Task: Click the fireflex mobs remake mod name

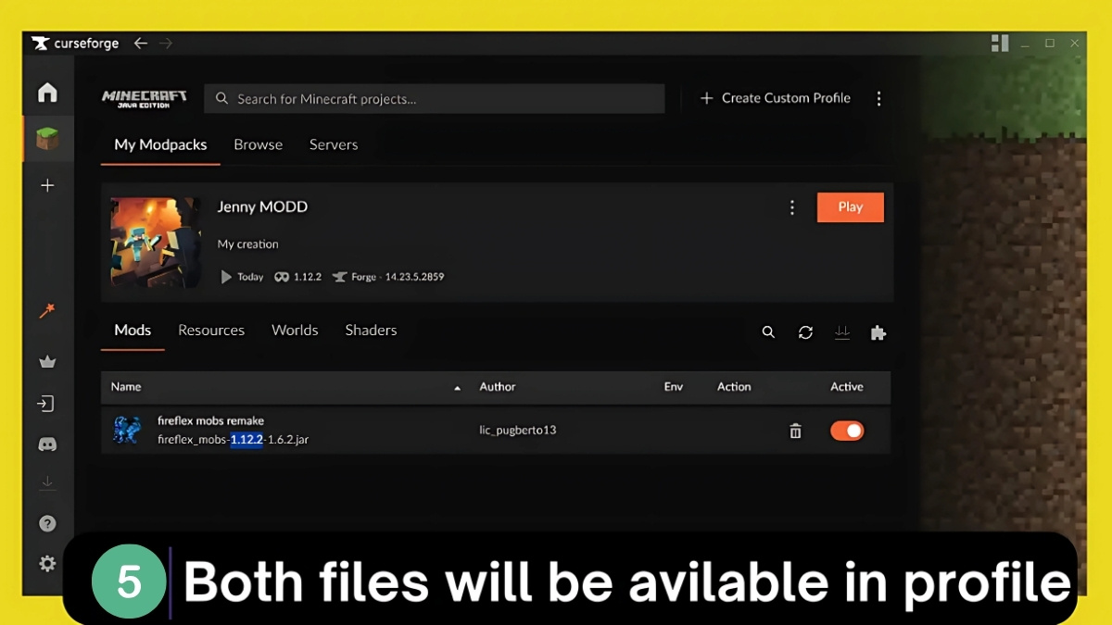Action: (x=211, y=421)
